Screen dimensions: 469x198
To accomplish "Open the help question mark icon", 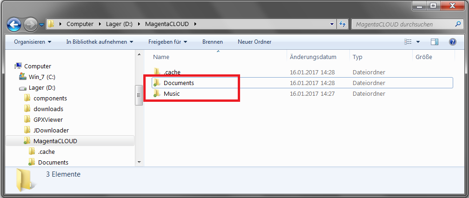I will tap(453, 42).
